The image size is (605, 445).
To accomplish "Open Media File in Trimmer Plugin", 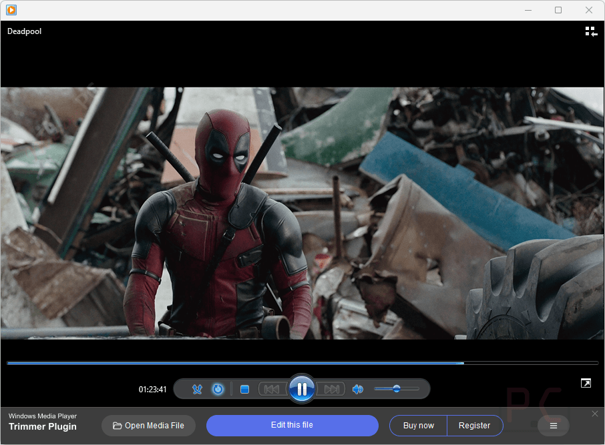I will click(x=148, y=426).
